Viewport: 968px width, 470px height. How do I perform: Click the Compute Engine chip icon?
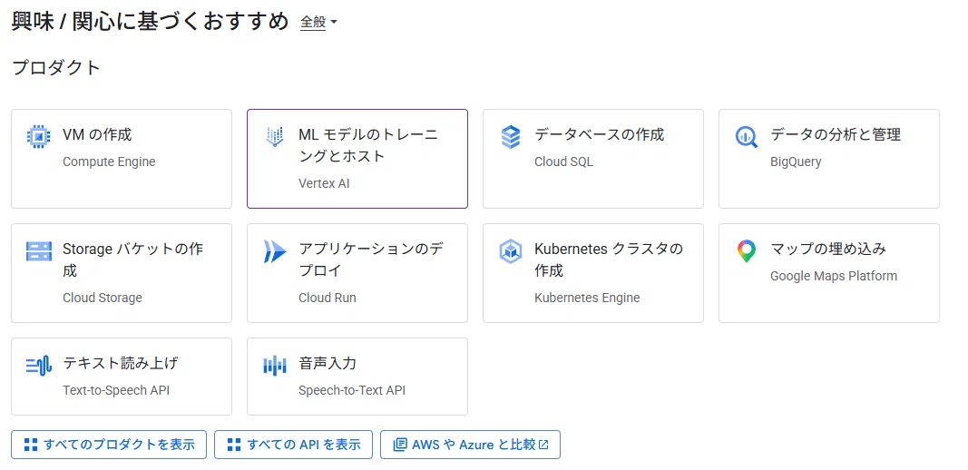(x=39, y=136)
